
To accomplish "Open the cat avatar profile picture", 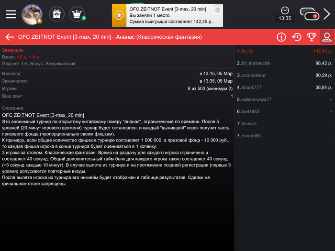I will tap(32, 14).
